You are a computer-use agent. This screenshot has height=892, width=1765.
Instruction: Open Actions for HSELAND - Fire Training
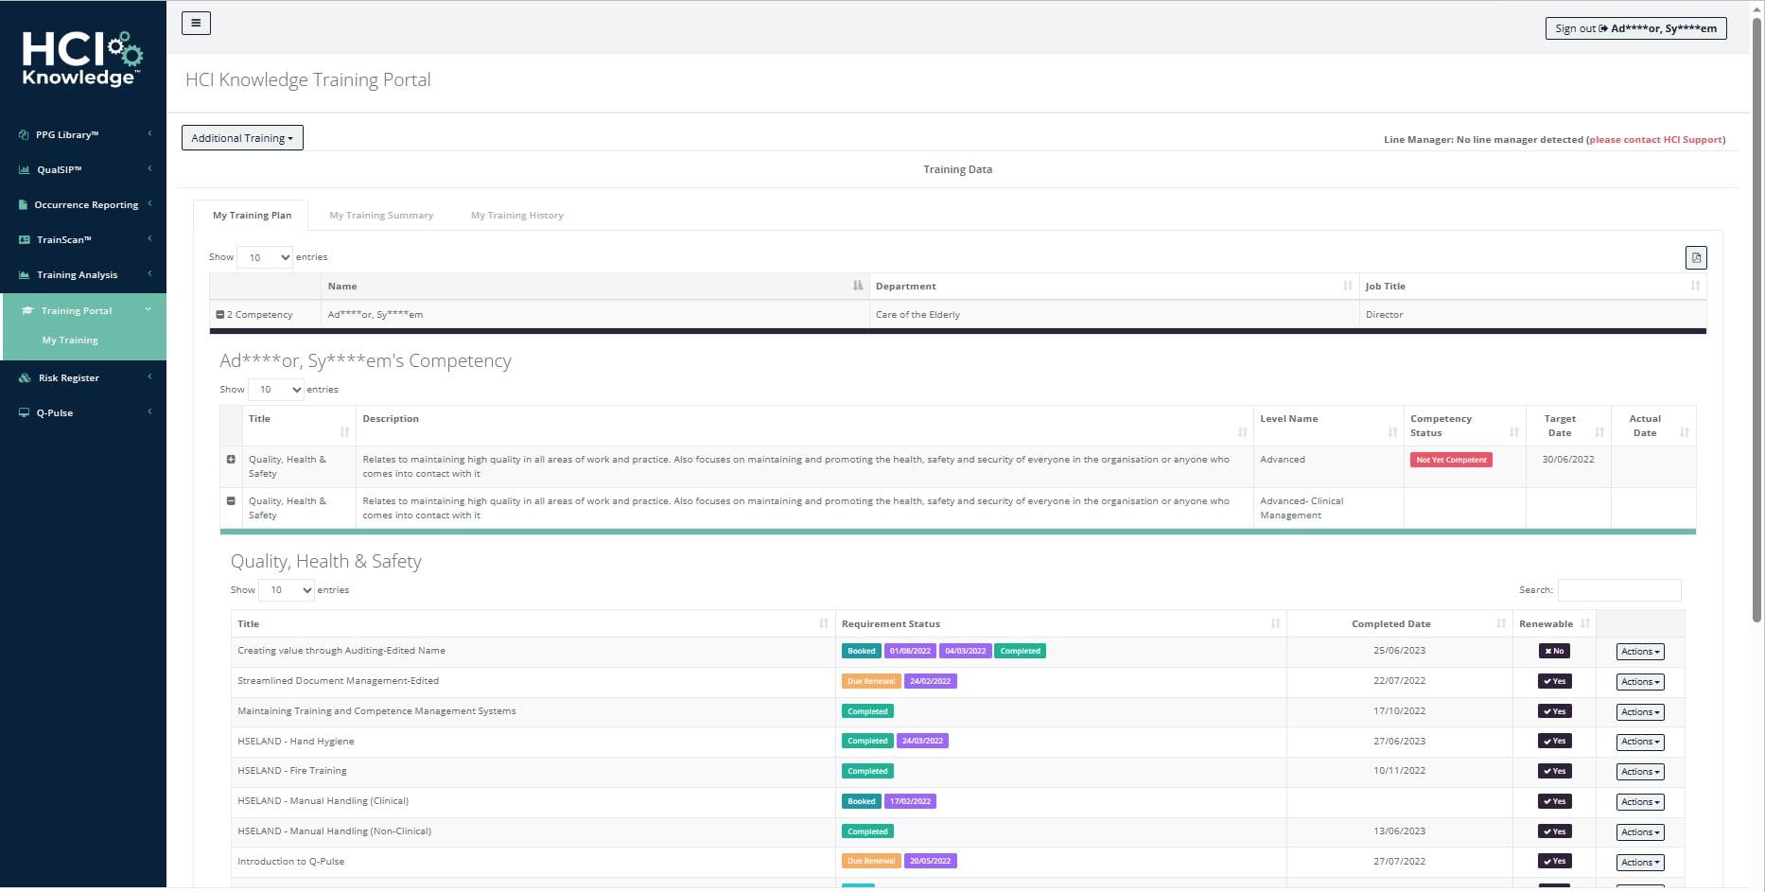[1639, 772]
